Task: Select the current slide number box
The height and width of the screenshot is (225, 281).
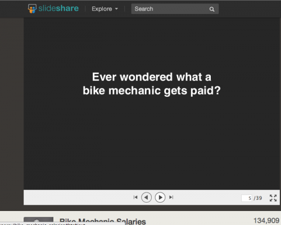Action: click(247, 198)
